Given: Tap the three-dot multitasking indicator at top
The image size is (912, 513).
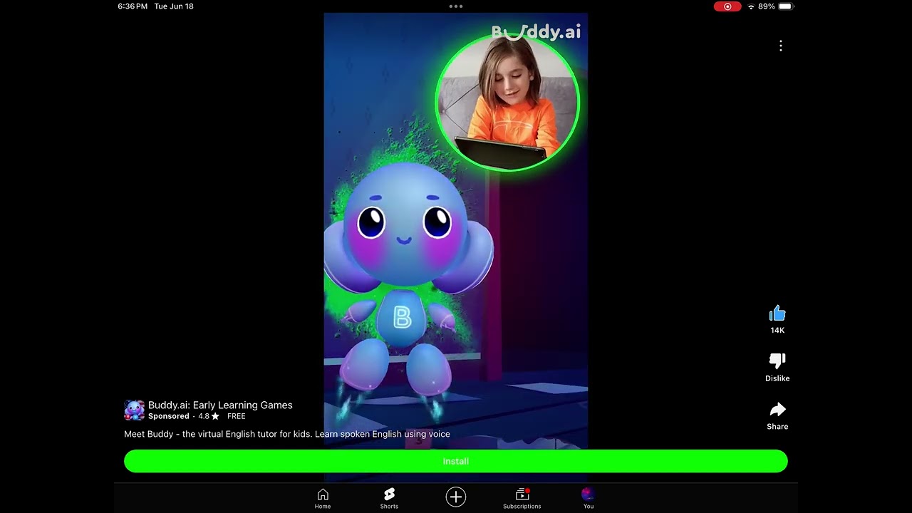Looking at the screenshot, I should point(456,6).
